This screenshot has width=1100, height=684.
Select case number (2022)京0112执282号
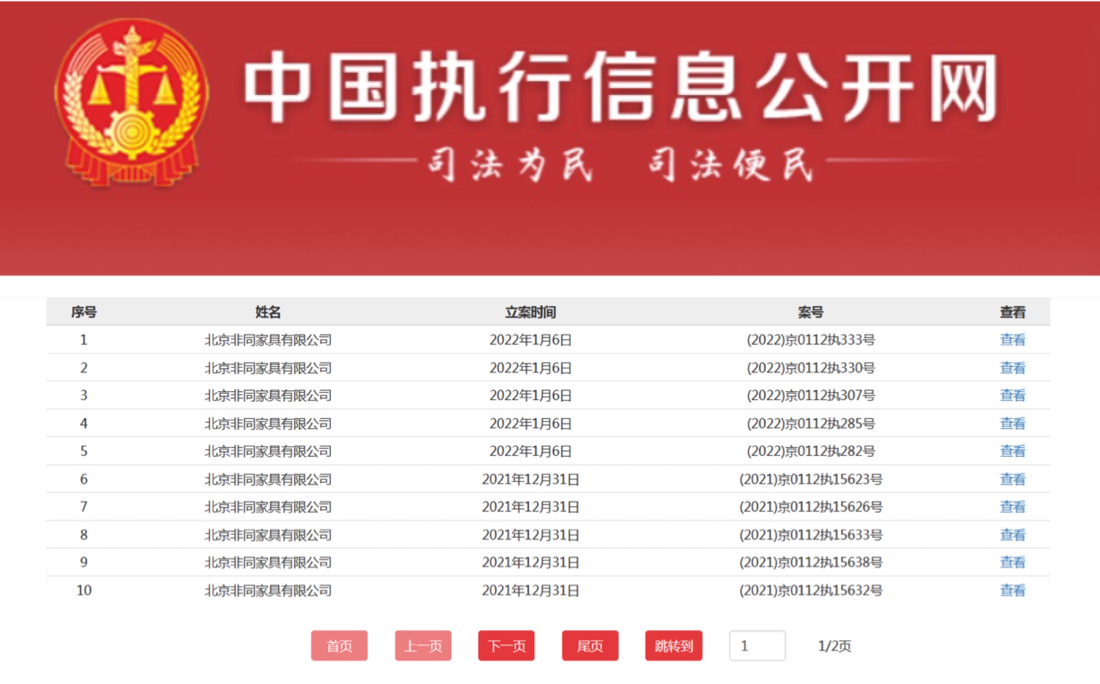pyautogui.click(x=810, y=451)
